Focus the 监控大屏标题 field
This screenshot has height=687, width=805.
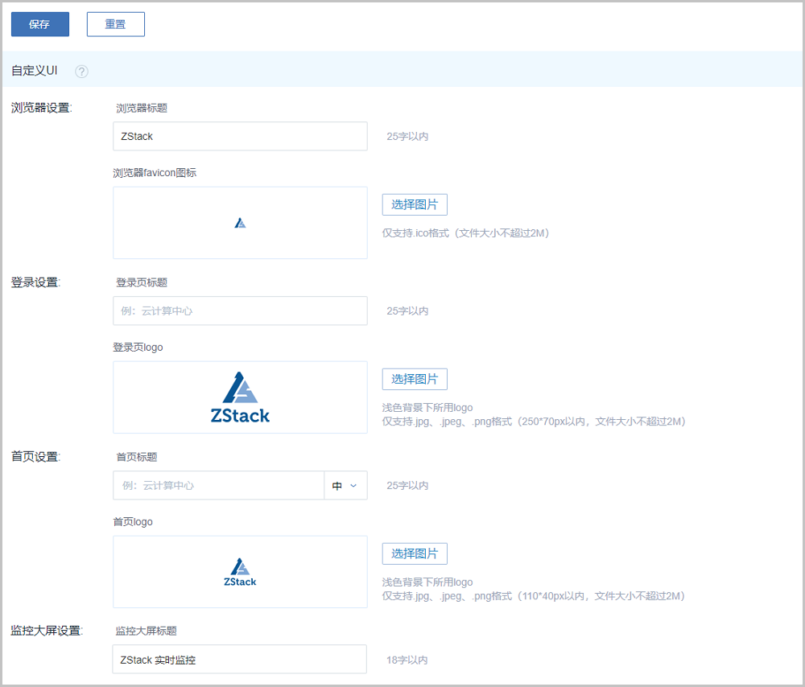[x=239, y=660]
